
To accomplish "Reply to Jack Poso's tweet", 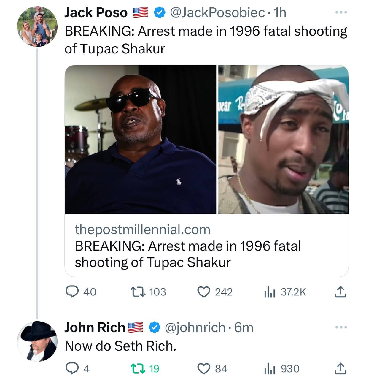I will (72, 292).
